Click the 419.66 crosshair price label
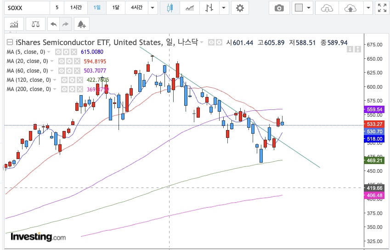 point(374,188)
